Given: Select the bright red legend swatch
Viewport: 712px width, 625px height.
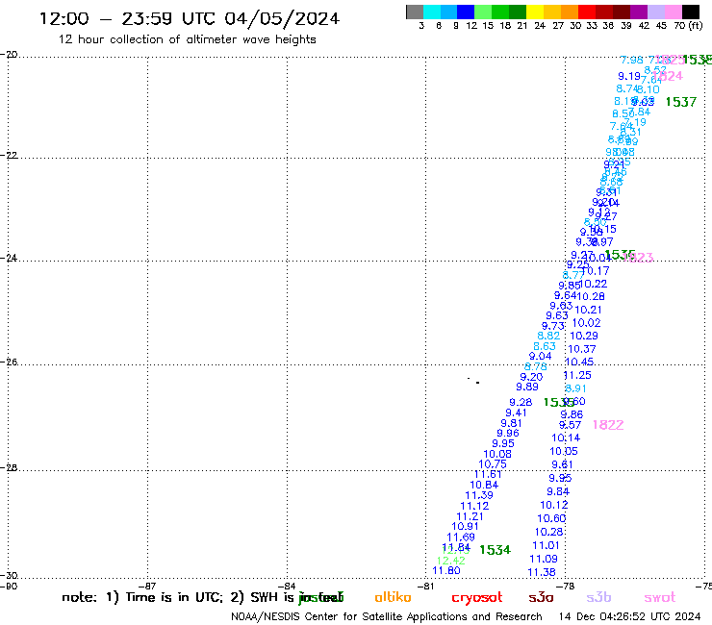Looking at the screenshot, I should click(x=586, y=12).
